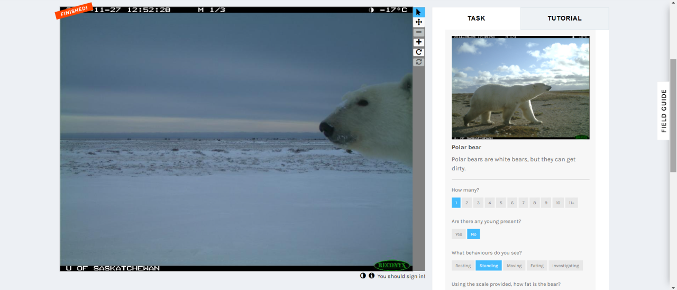
Task: Toggle the Standing behaviour
Action: 489,266
